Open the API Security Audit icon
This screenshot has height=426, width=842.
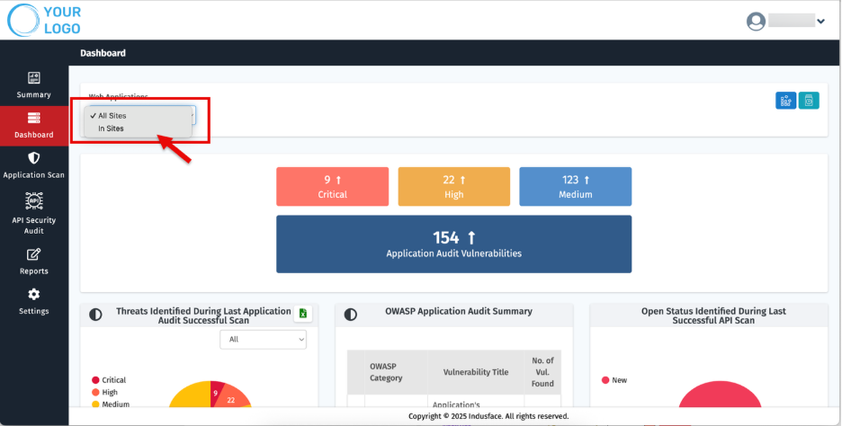pos(34,200)
